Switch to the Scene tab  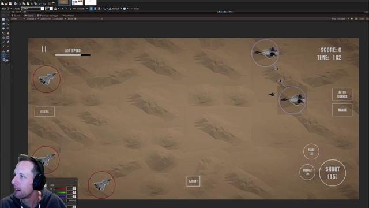pos(16,16)
